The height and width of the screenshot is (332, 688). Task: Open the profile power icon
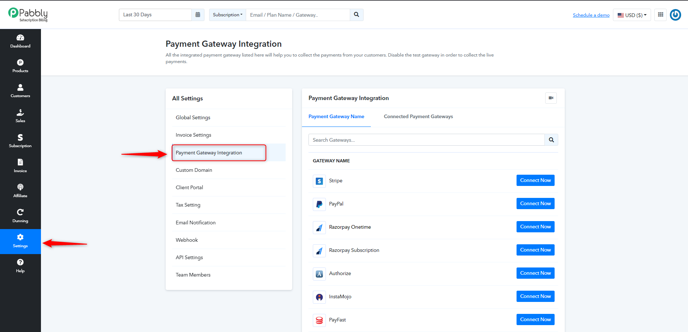point(675,15)
